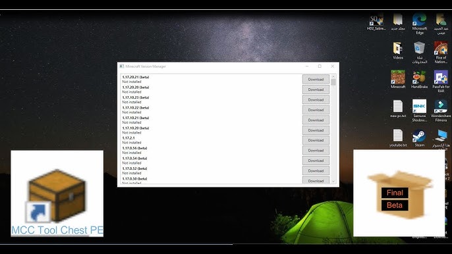
Task: Download version 1.17.20.20 beta
Action: pyautogui.click(x=316, y=89)
